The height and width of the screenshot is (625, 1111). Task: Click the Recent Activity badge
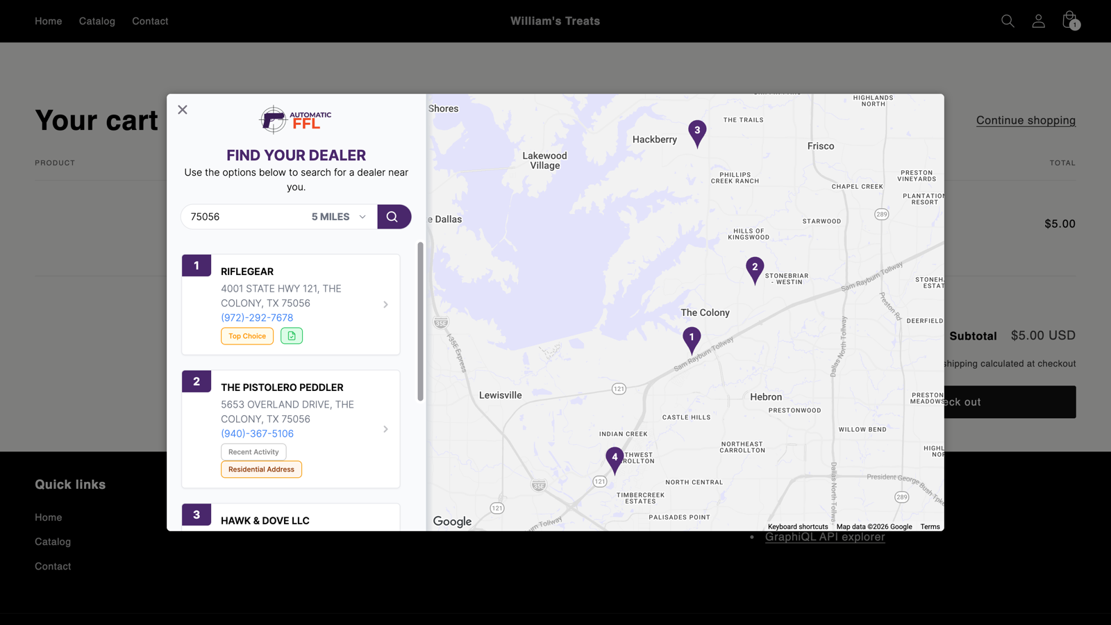tap(253, 452)
